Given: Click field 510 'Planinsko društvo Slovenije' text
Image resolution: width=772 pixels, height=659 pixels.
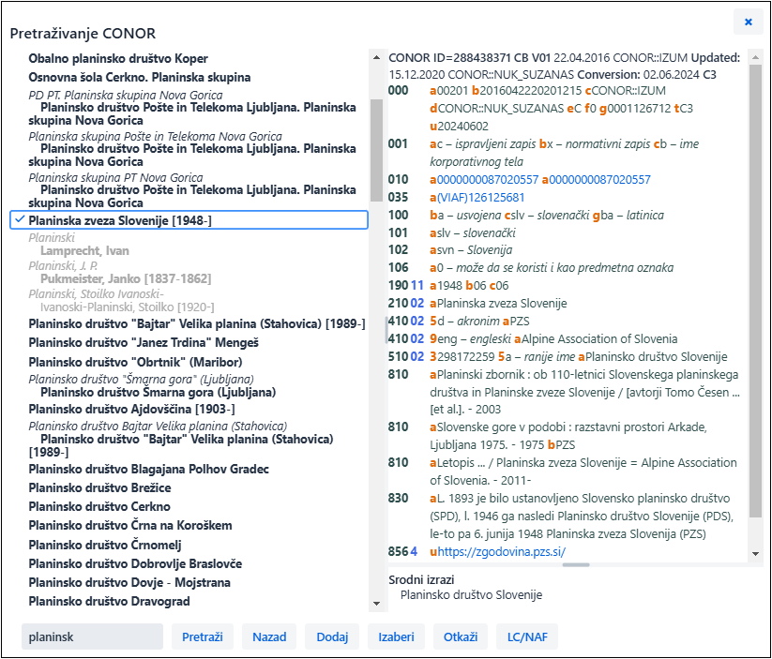Looking at the screenshot, I should point(657,356).
